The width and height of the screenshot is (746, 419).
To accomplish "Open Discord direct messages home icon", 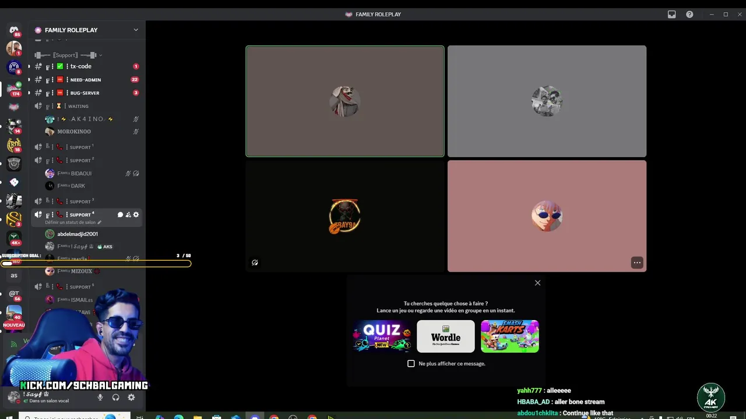I will [14, 30].
